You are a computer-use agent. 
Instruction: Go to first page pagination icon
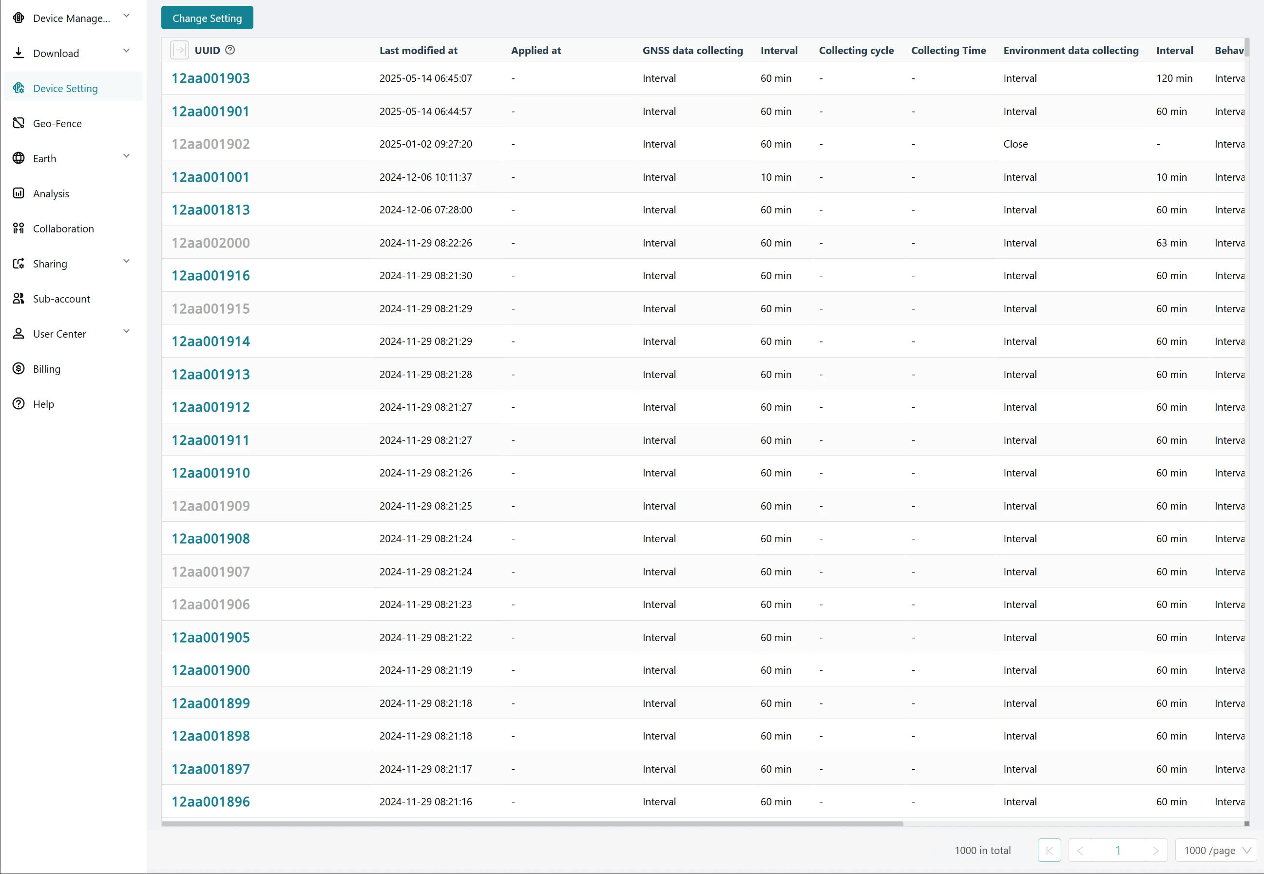(x=1049, y=850)
